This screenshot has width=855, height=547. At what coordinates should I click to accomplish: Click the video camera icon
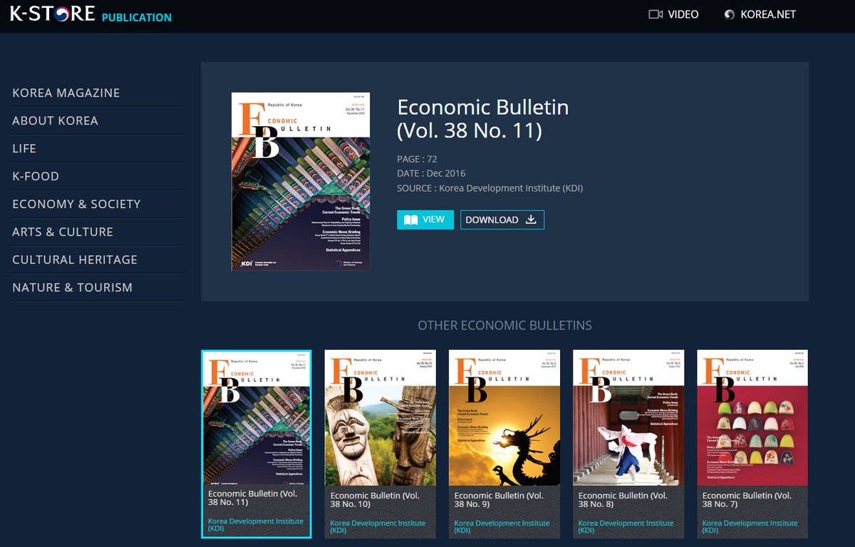(655, 14)
